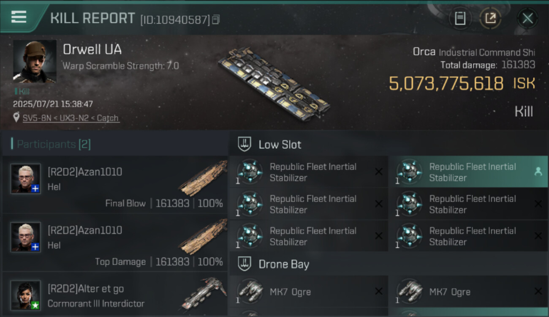Select the Final Blow Azan1010 participant entry

tap(115, 185)
